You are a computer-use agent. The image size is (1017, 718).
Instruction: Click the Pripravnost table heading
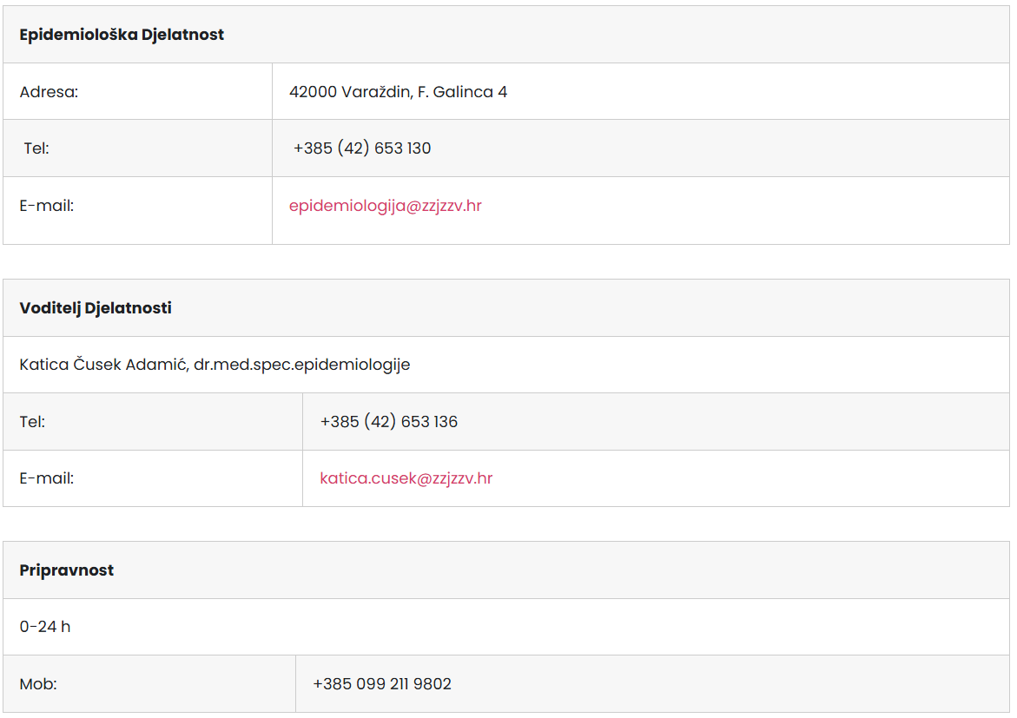point(67,570)
